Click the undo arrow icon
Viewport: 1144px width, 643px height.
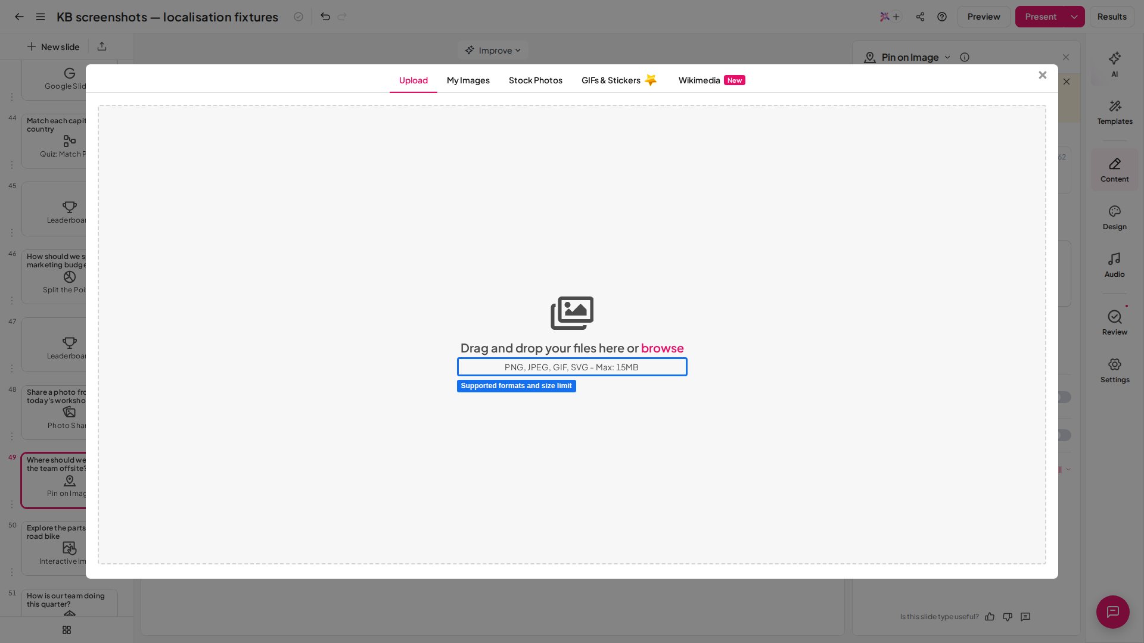pyautogui.click(x=325, y=17)
